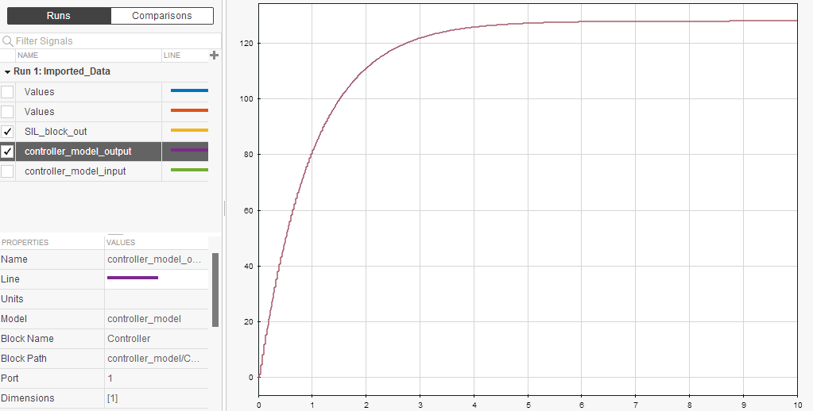Viewport: 813px width, 411px height.
Task: Select the SIL_block_out signal row
Action: 104,132
